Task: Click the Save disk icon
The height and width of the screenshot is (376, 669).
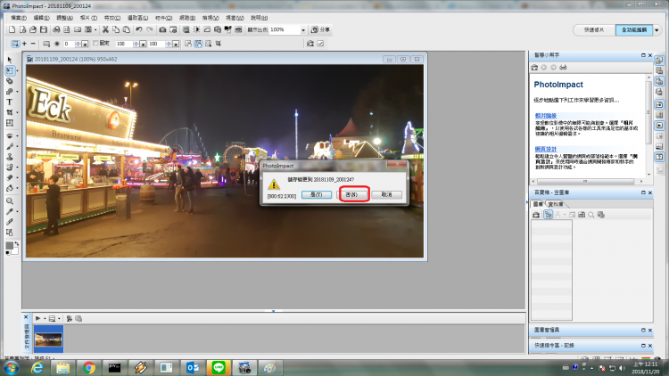Action: click(x=44, y=29)
